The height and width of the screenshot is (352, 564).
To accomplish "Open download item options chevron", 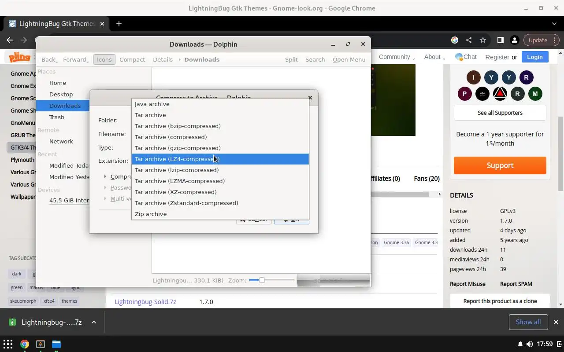I will 94,322.
